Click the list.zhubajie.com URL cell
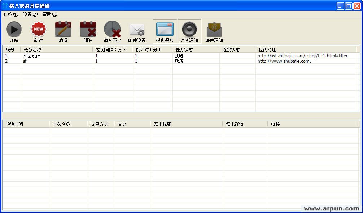This screenshot has height=213, width=363. coord(302,56)
